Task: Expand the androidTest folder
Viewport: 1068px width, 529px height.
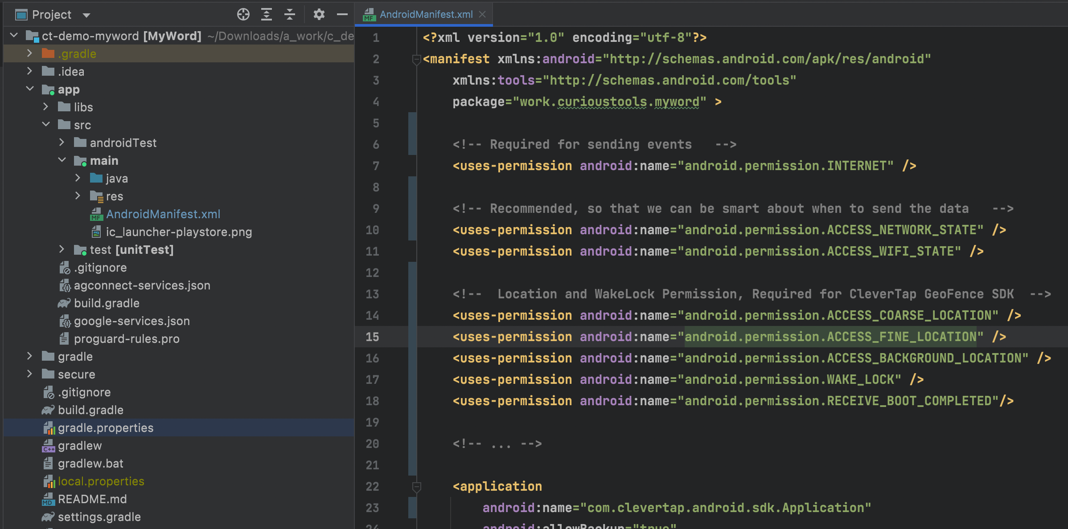Action: 62,142
